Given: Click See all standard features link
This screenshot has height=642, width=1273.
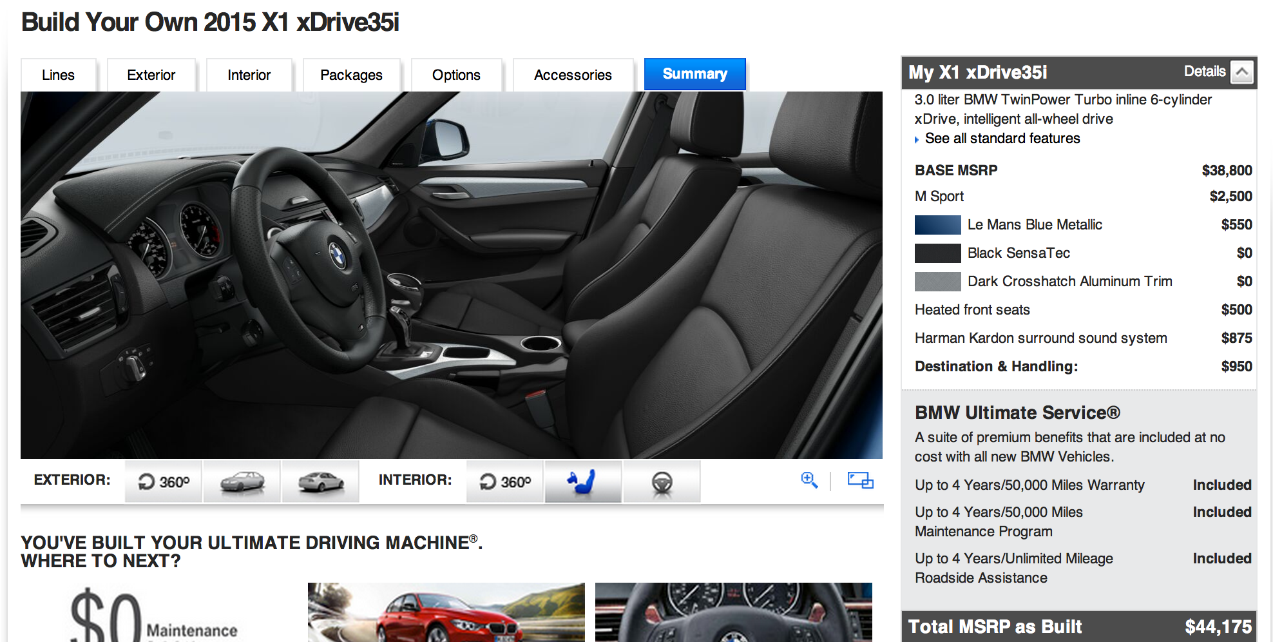Looking at the screenshot, I should point(1002,139).
